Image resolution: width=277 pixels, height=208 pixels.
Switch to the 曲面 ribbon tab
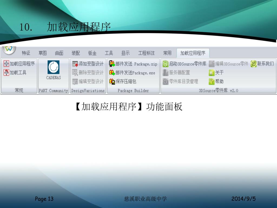point(59,53)
